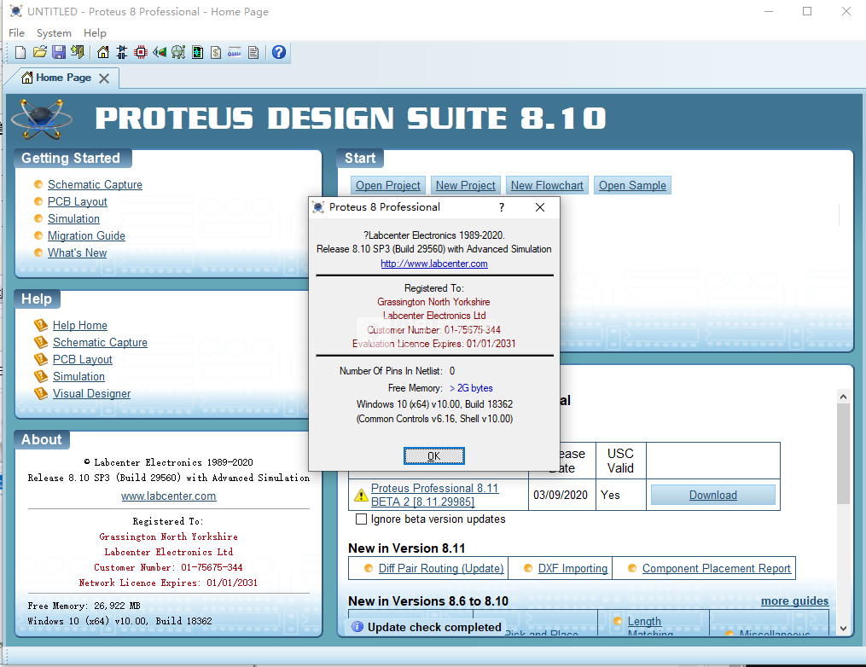Open Schematic Capture link in Help panel
Viewport: 866px width, 667px height.
100,342
